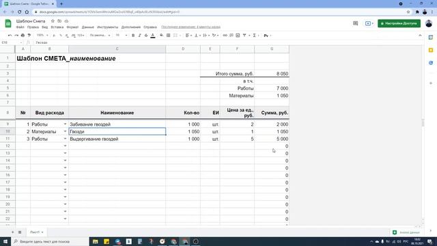The image size is (437, 246).
Task: Click the Настройки Доступа share button
Action: (399, 23)
